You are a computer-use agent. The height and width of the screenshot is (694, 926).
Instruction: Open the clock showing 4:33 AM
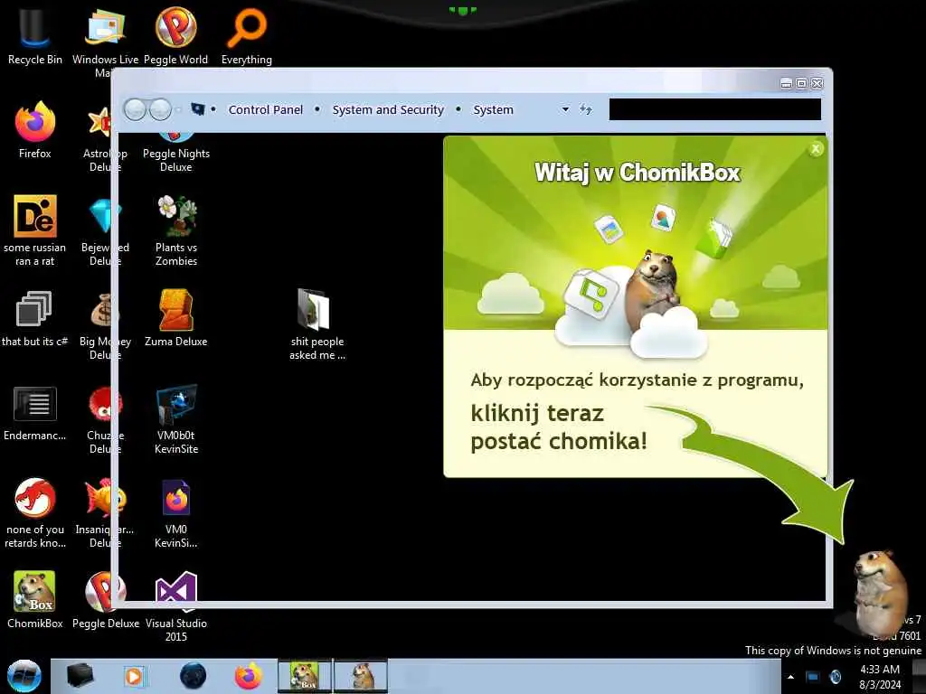click(880, 677)
